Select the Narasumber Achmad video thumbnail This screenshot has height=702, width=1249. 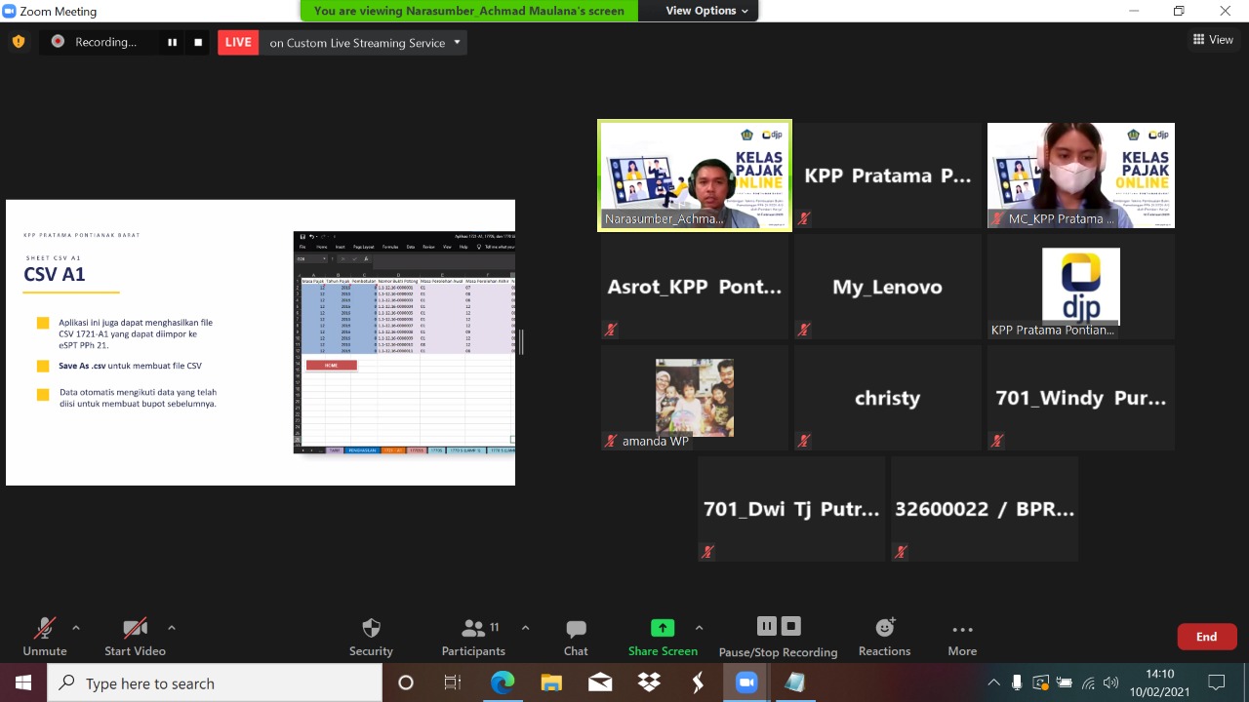coord(694,175)
